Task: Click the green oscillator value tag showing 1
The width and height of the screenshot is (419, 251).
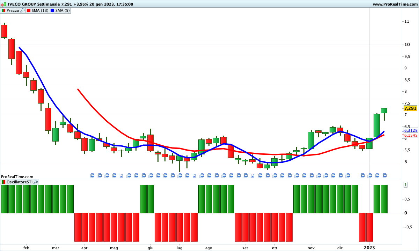Action: pyautogui.click(x=406, y=185)
